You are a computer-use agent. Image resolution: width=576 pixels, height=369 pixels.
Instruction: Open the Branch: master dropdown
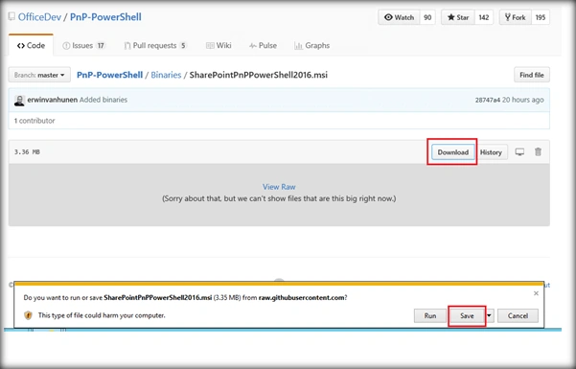tap(39, 75)
